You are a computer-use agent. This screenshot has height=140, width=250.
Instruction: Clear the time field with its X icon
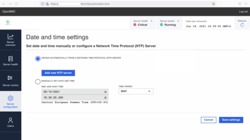tap(106, 97)
